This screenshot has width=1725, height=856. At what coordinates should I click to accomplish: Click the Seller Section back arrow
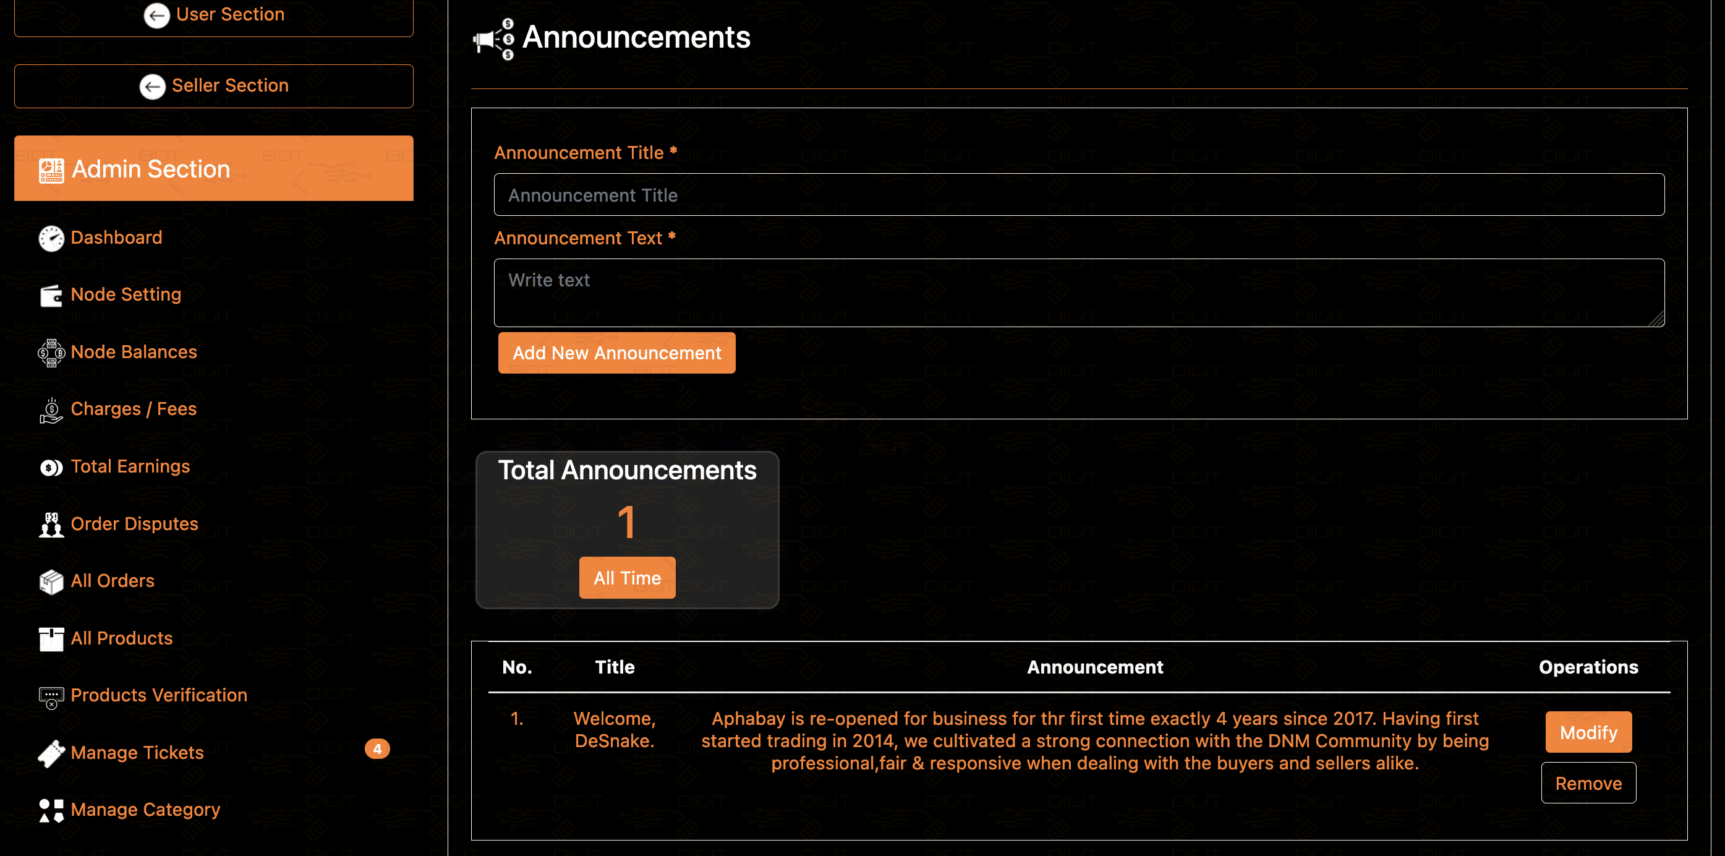[x=152, y=85]
